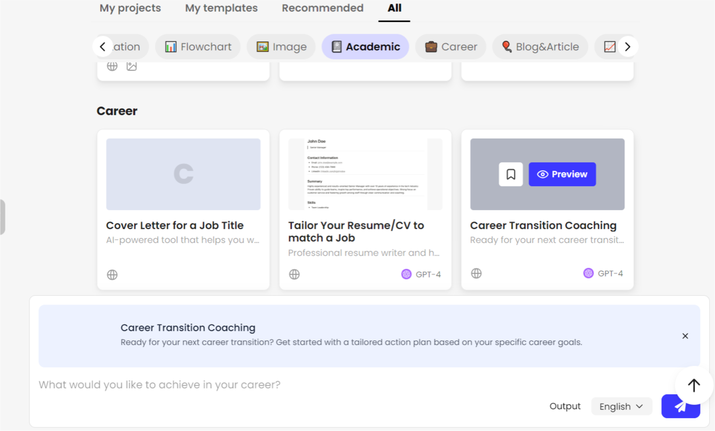The image size is (715, 431).
Task: Open the Recommended tab
Action: tap(322, 8)
